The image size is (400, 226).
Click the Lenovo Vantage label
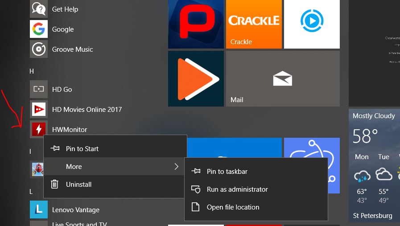coord(76,210)
